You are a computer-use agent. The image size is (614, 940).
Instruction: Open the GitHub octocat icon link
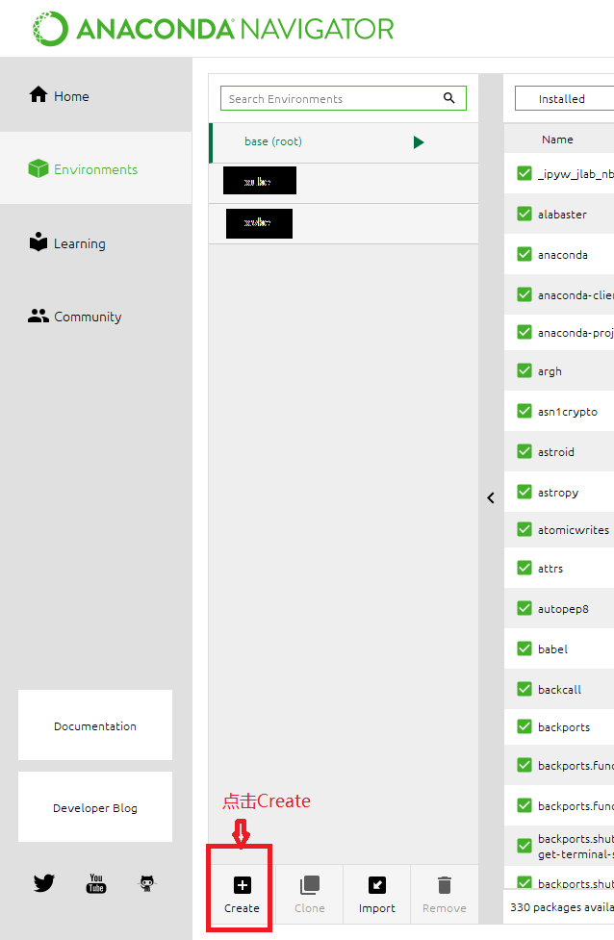click(x=147, y=883)
